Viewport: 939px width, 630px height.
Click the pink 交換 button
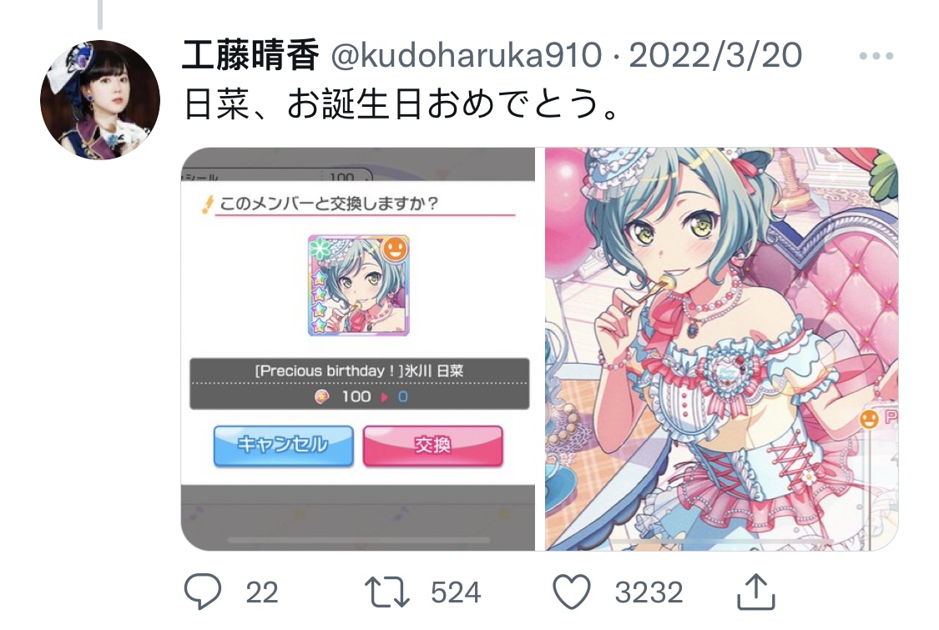(x=433, y=445)
